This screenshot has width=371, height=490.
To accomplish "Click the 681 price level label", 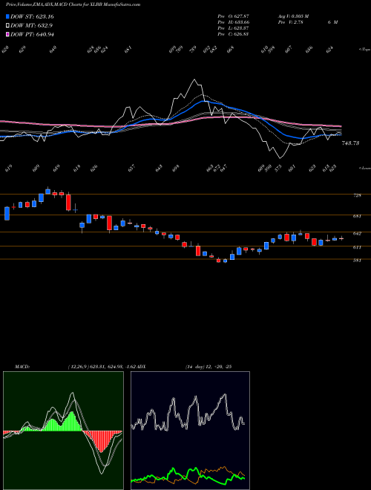I will 357,216.
